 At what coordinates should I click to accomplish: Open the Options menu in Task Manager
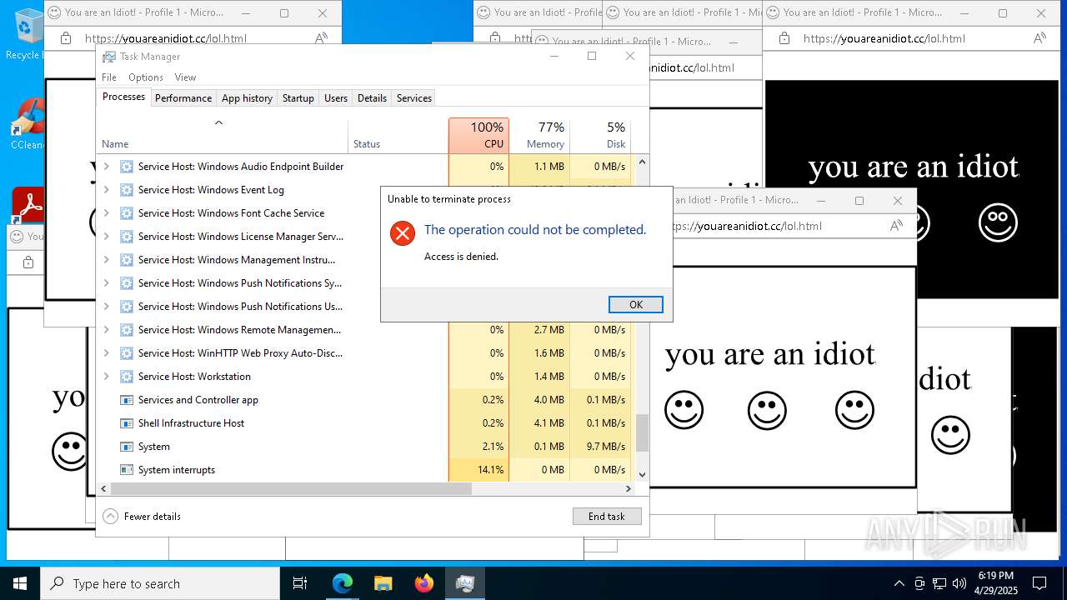coord(145,77)
